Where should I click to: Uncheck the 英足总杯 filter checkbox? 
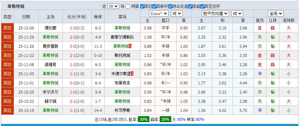pos(203,6)
